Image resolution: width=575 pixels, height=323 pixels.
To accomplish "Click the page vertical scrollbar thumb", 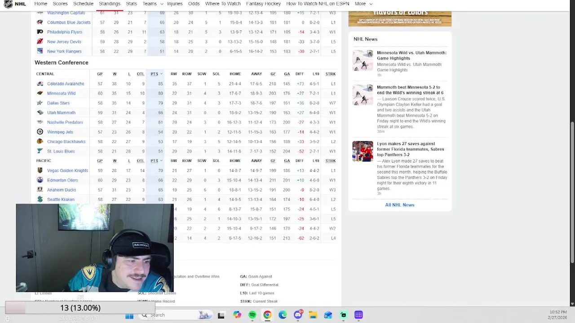I will 572,193.
